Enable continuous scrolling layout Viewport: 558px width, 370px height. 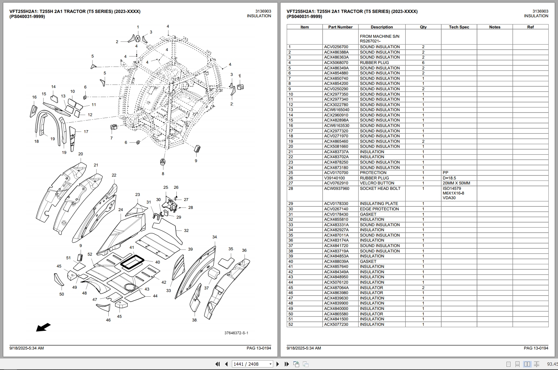[x=518, y=364]
